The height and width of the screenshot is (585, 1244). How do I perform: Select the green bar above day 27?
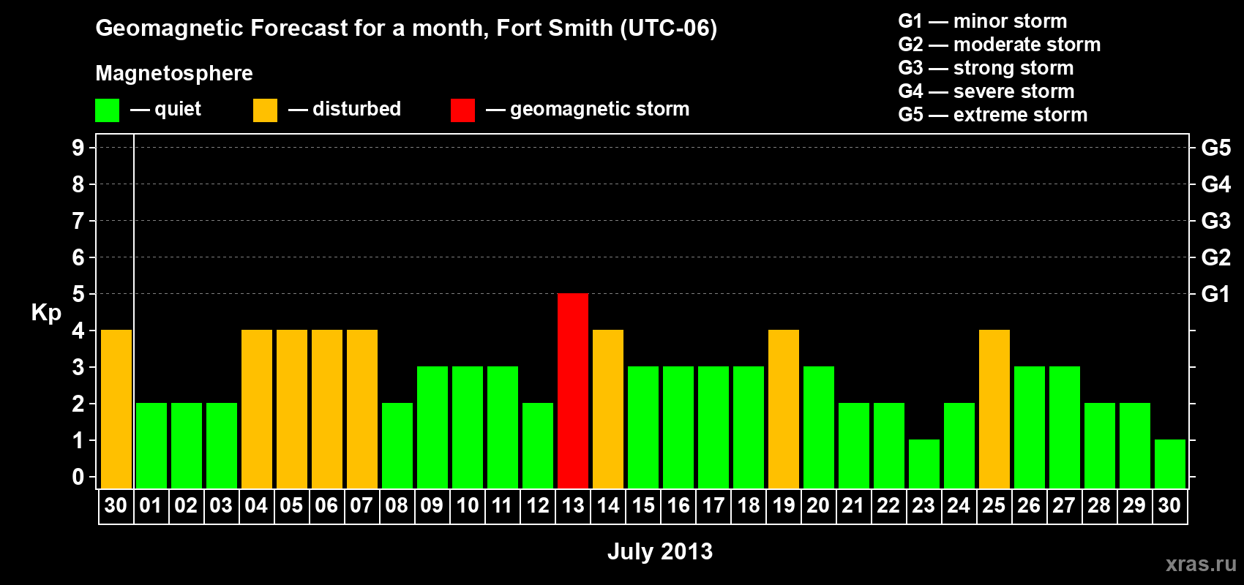1065,427
